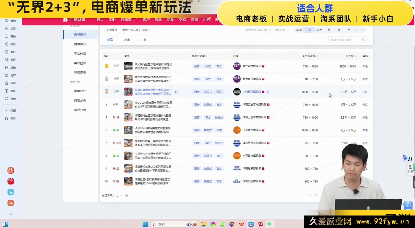
Task: Click the hamburger menu icon at sidebar bottom
Action: point(11,214)
